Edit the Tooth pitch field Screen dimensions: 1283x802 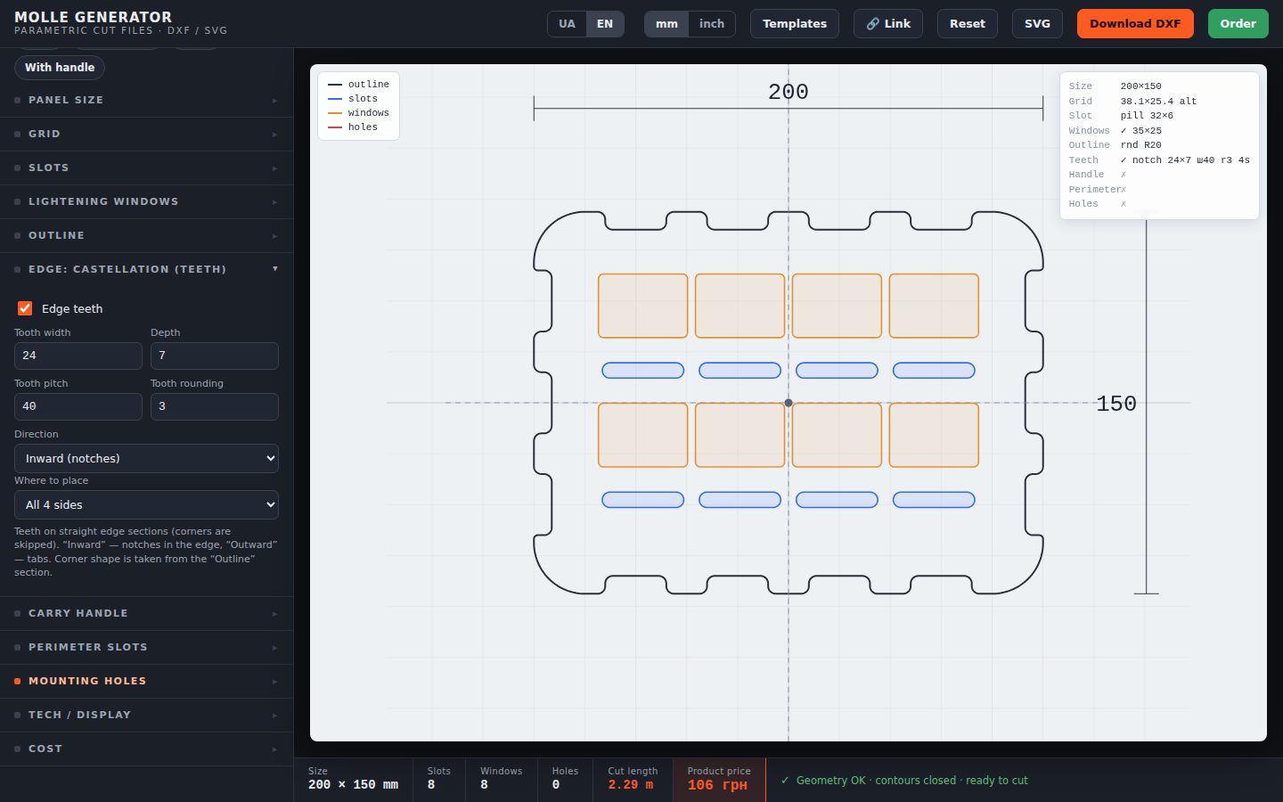78,406
